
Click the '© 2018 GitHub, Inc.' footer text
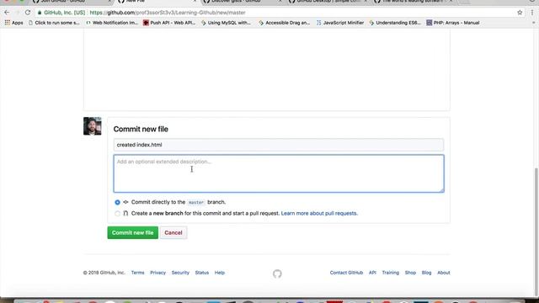click(104, 273)
